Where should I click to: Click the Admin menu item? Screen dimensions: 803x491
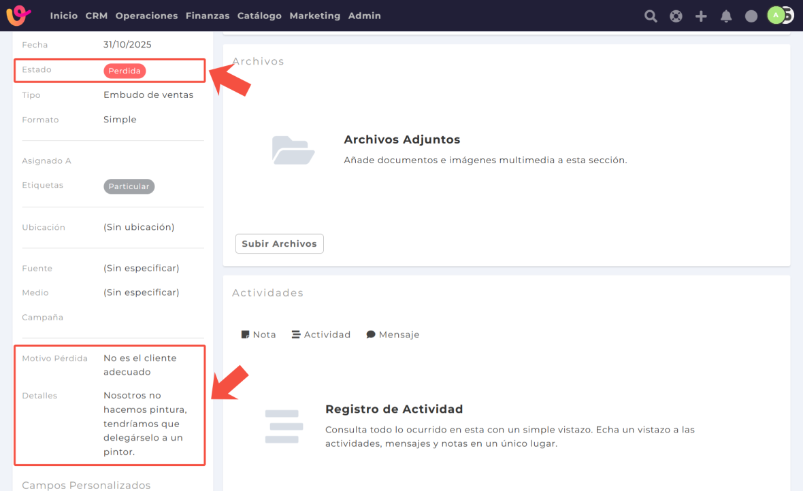coord(365,16)
